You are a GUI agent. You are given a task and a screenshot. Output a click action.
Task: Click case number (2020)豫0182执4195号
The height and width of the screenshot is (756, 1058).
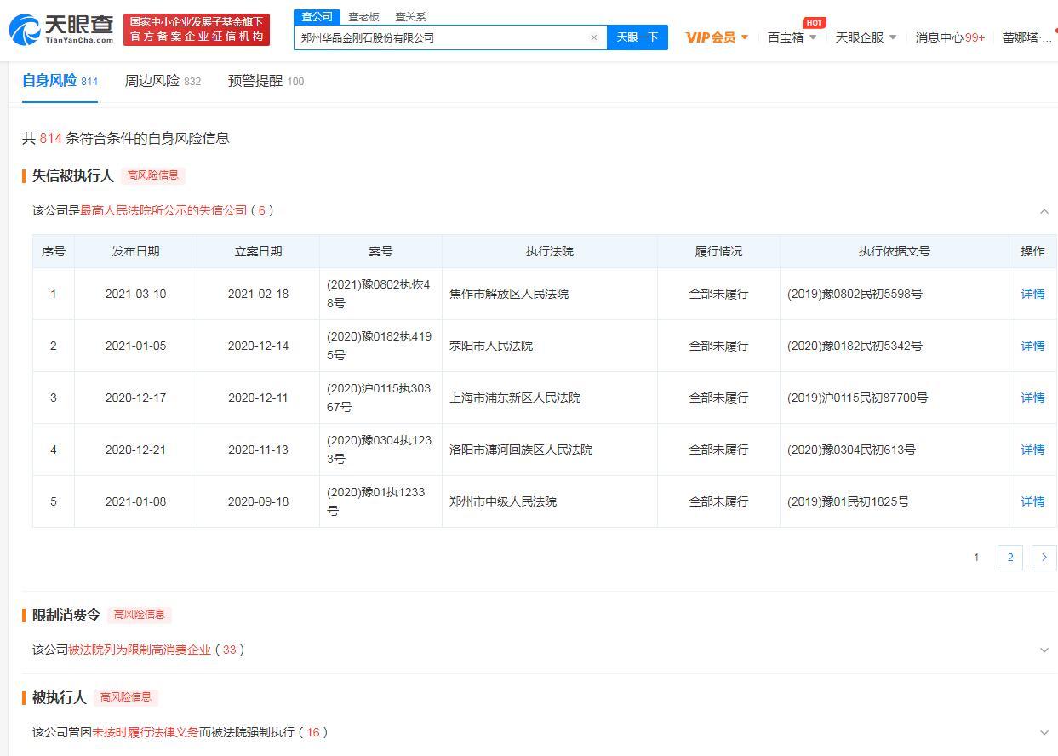pos(379,346)
